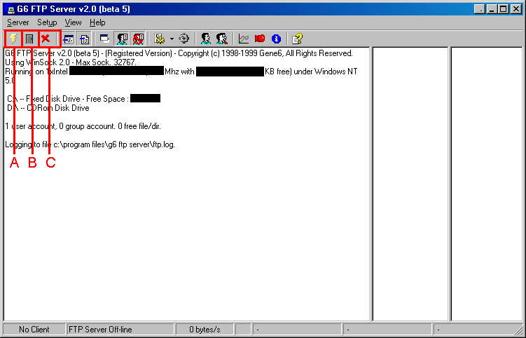Viewport: 526px width, 338px height.
Task: Click the yellow setup wizard toolbar icon
Action: pyautogui.click(x=160, y=39)
